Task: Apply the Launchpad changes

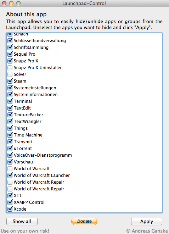Action: 146,221
